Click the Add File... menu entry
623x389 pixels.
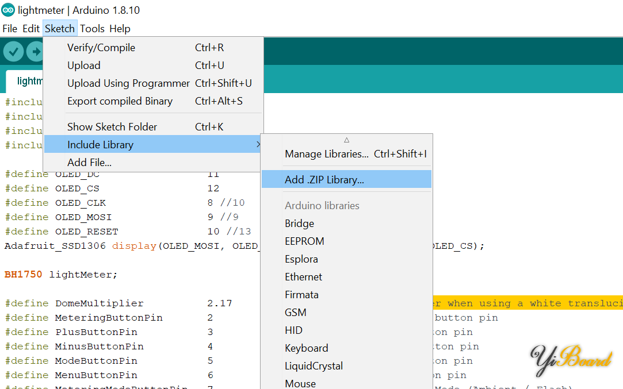point(89,163)
